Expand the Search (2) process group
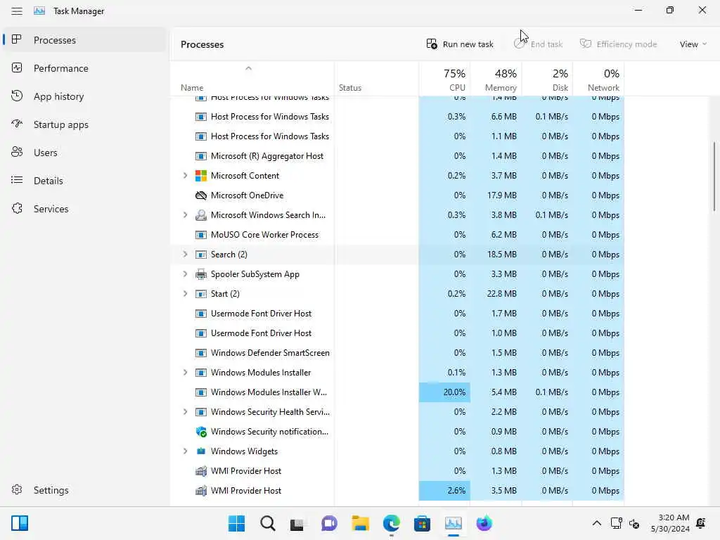Image resolution: width=720 pixels, height=540 pixels. tap(185, 255)
